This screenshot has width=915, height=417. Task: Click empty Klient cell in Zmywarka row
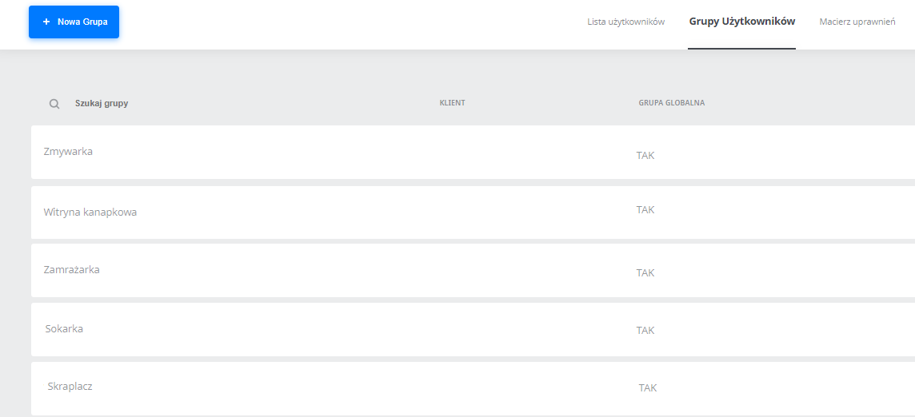pos(452,153)
